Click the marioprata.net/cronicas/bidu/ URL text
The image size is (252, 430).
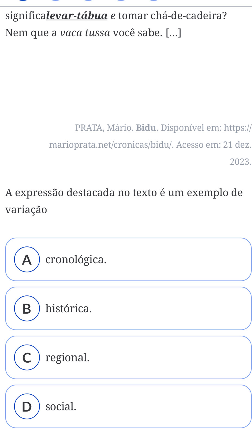pos(111,145)
